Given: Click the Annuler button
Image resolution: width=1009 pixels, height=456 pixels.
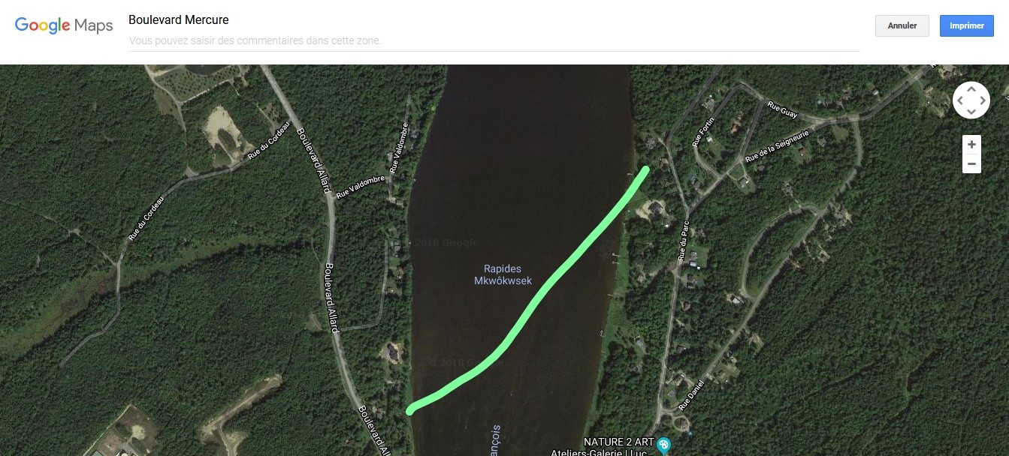Looking at the screenshot, I should click(x=902, y=25).
